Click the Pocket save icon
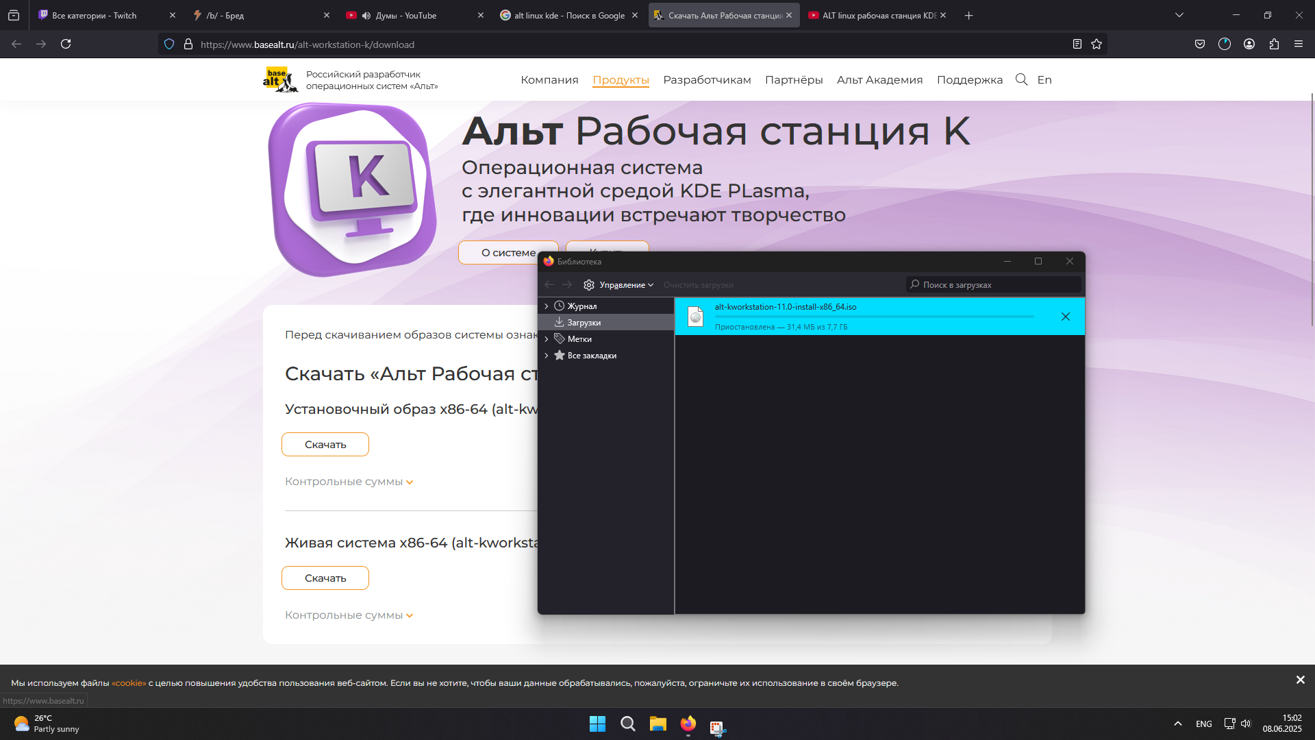Viewport: 1315px width, 740px height. 1200,45
